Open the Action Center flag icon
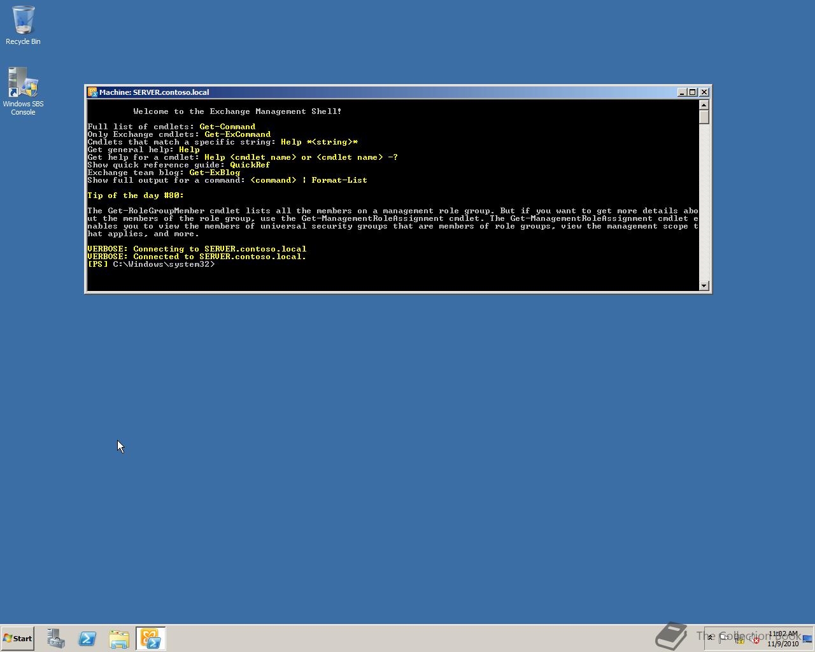The image size is (815, 652). click(724, 638)
